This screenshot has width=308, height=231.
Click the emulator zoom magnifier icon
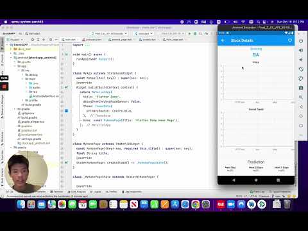(x=301, y=98)
